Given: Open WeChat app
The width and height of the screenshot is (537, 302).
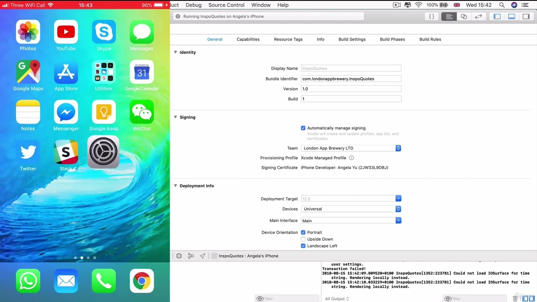Looking at the screenshot, I should point(142,112).
